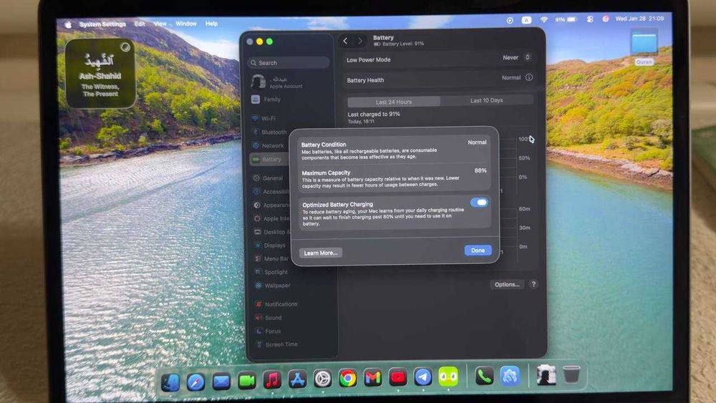The image size is (716, 403).
Task: Toggle Optimized Battery Charging switch
Action: (x=479, y=202)
